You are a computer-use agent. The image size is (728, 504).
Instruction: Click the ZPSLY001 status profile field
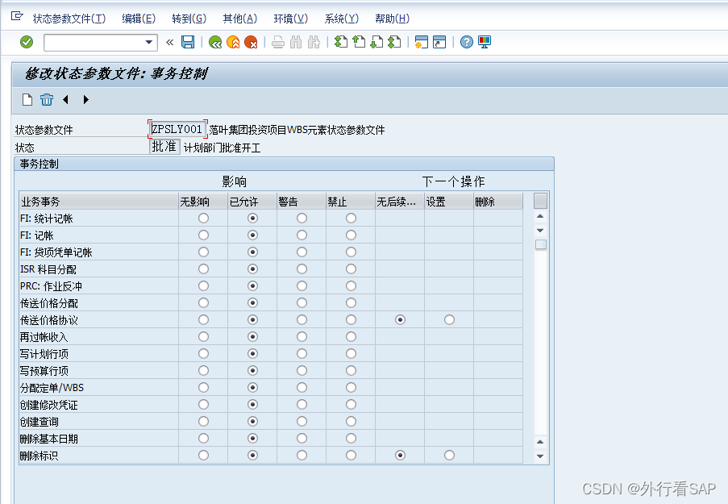point(177,129)
